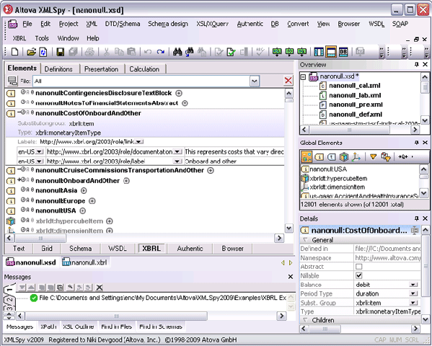Open the Find in Files tab
The height and width of the screenshot is (346, 432).
pyautogui.click(x=117, y=327)
